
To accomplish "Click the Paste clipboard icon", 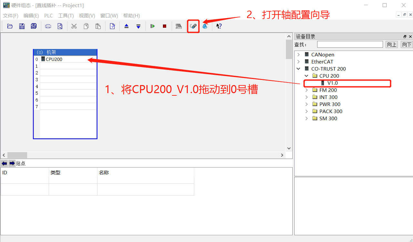I will [x=98, y=26].
